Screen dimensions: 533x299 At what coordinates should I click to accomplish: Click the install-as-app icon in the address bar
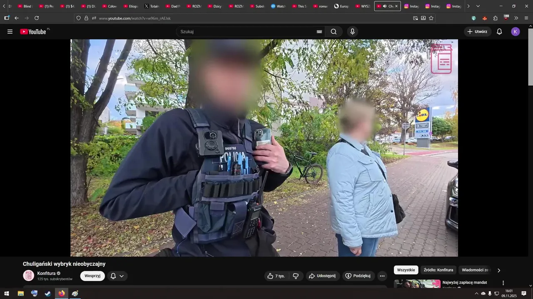[x=423, y=18]
